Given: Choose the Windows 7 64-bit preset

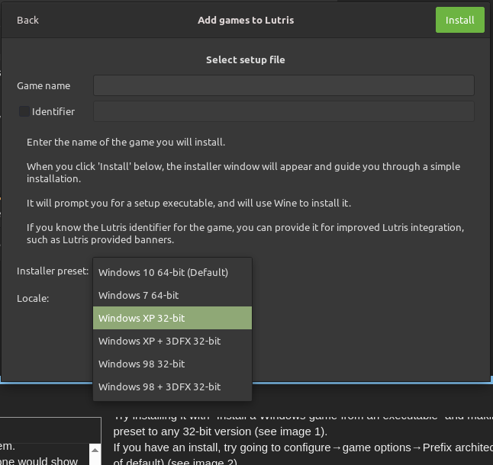Looking at the screenshot, I should coord(172,295).
